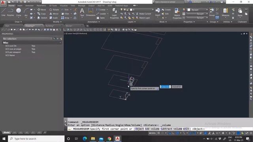Click the highlighted coordinate input box
253x142 pixels.
pyautogui.click(x=165, y=87)
